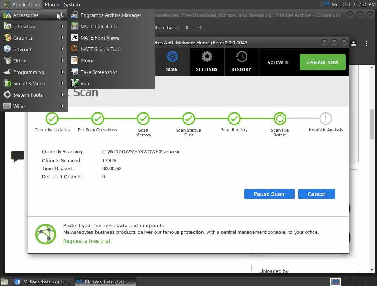
Task: Click the System Tools gear icon
Action: tap(7, 94)
